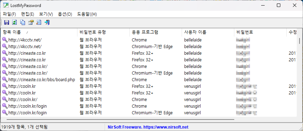This screenshot has width=303, height=131.
Task: Click the horizontal scrollbar thumb under the list
Action: point(120,120)
